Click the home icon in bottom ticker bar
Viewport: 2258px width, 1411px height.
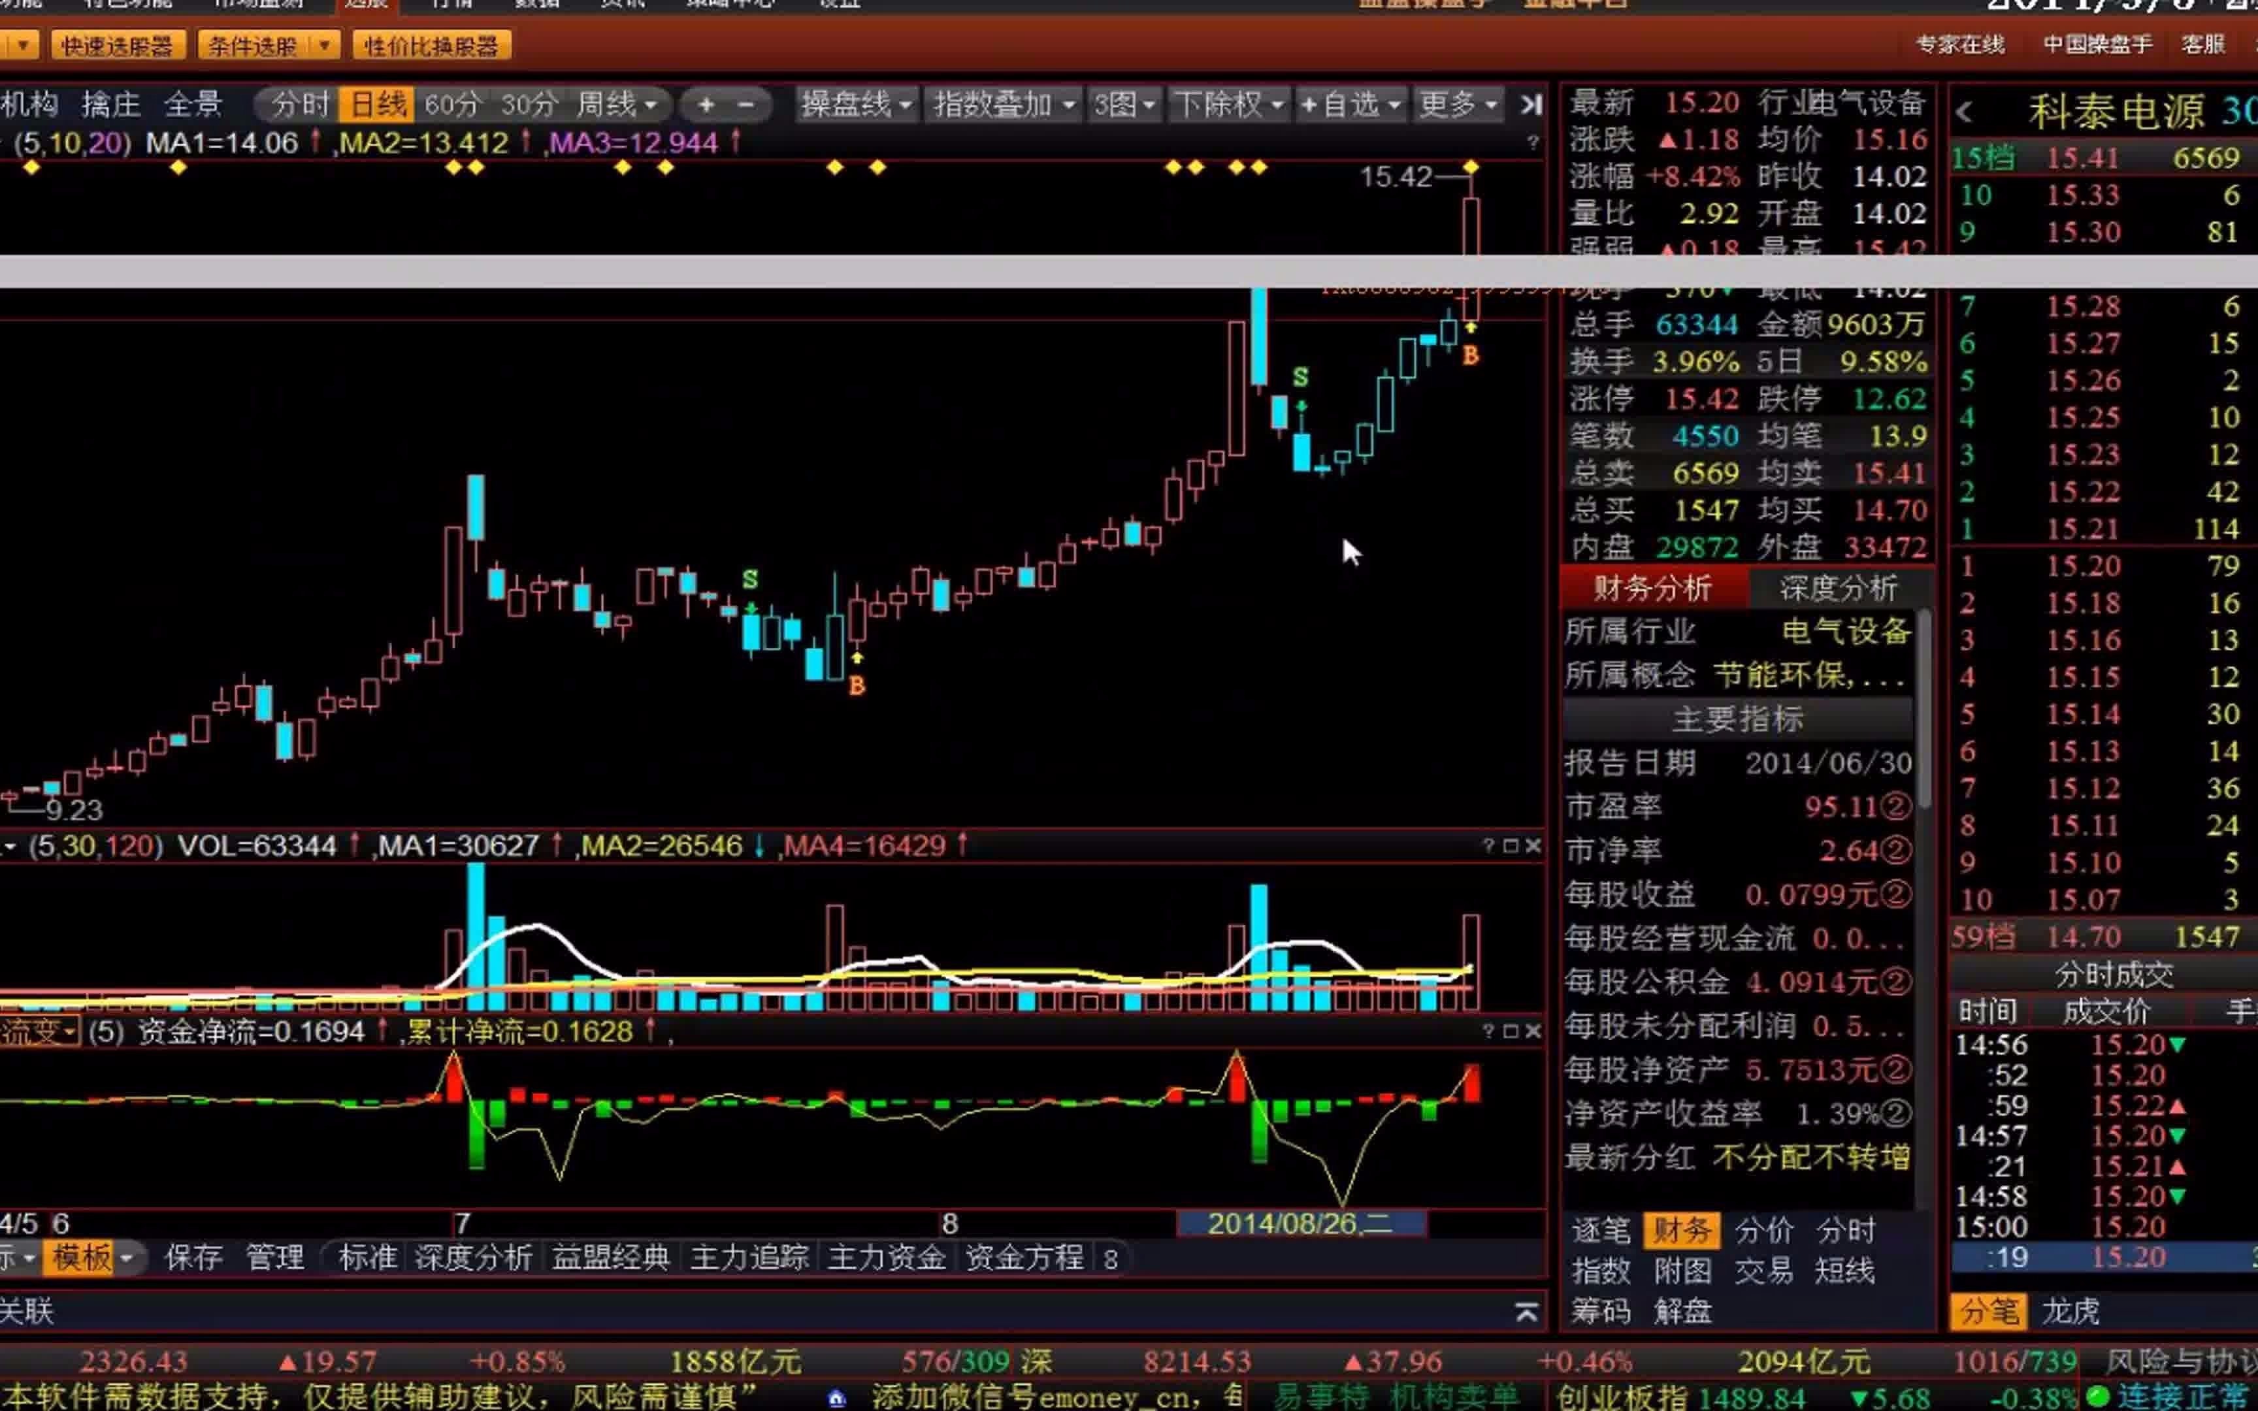(836, 1397)
